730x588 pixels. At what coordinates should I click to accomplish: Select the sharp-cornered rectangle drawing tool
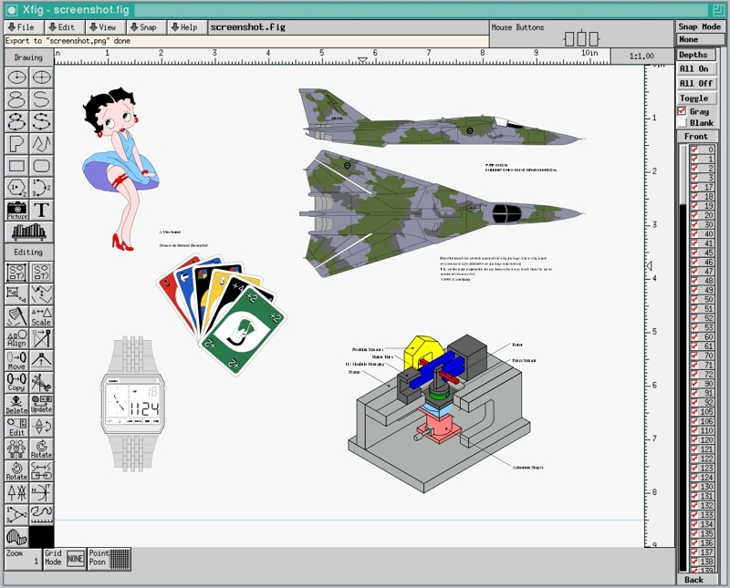[16, 166]
